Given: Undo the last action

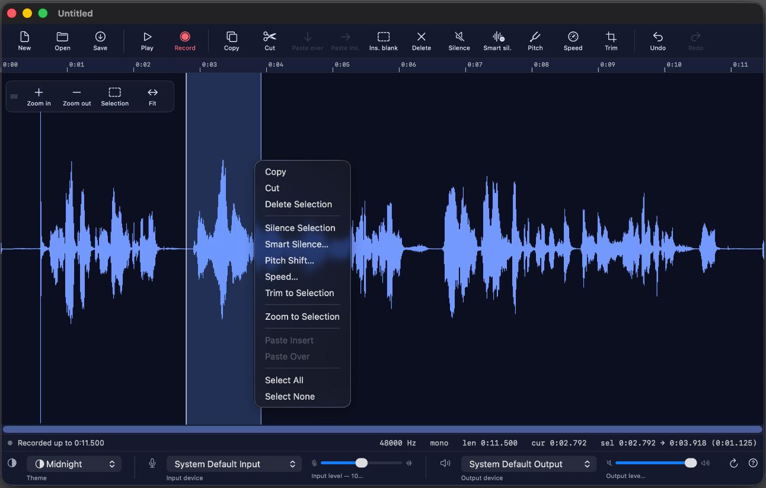Looking at the screenshot, I should pos(658,41).
